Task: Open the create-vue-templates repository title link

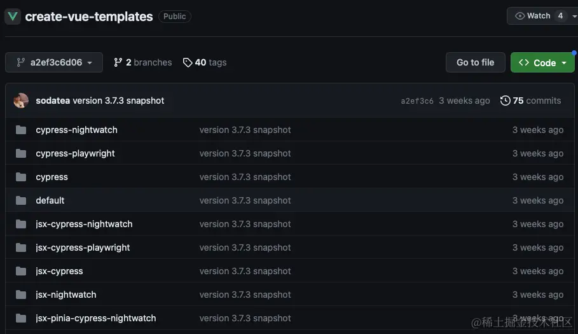Action: [89, 17]
